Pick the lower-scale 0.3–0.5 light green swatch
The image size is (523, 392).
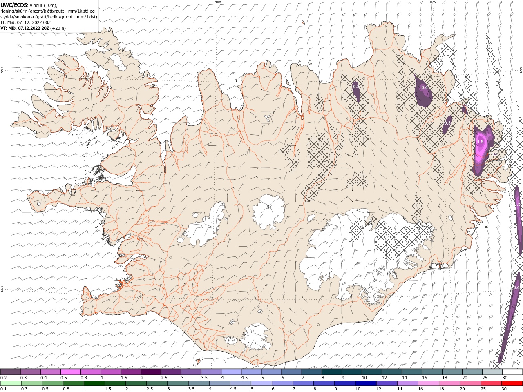point(31,383)
